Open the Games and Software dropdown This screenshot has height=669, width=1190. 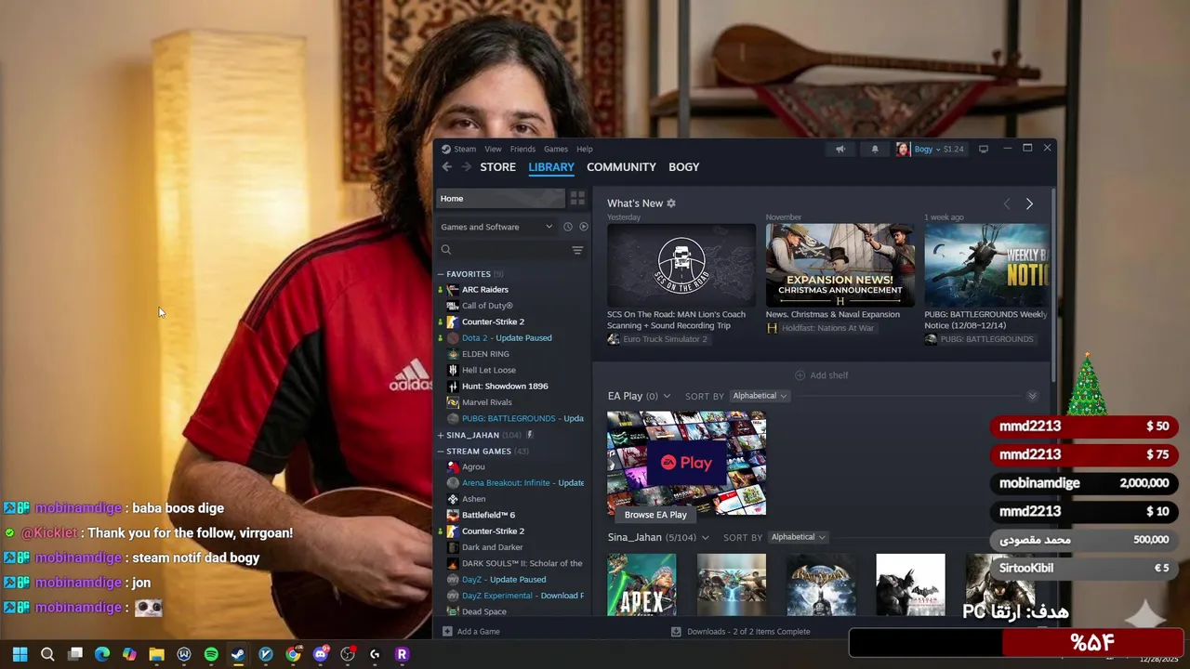(x=496, y=227)
